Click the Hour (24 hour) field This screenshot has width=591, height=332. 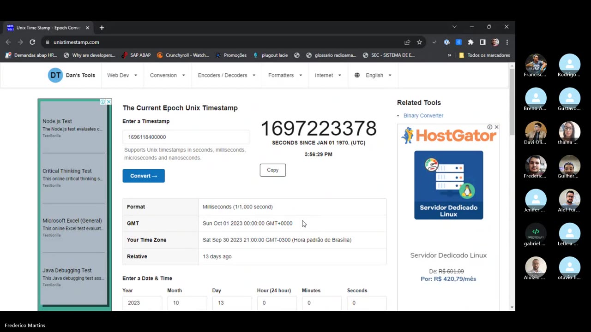pyautogui.click(x=277, y=303)
